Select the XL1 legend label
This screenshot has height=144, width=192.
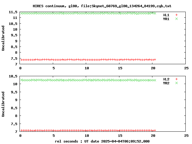[166, 15]
